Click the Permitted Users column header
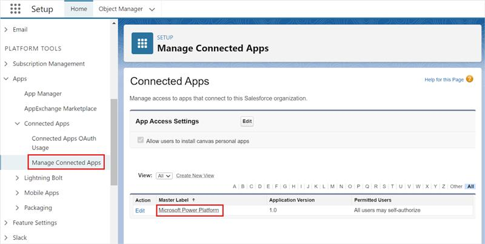The height and width of the screenshot is (244, 485). tap(373, 200)
